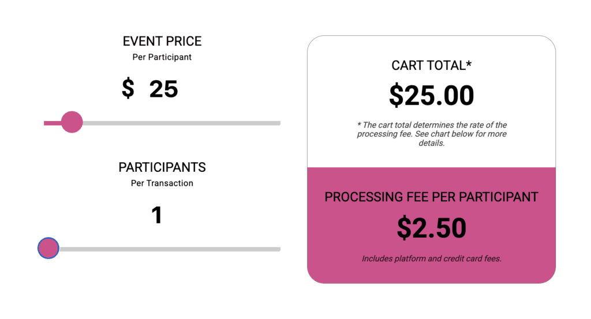The image size is (591, 319).
Task: Click the Participants slider handle
Action: click(48, 249)
